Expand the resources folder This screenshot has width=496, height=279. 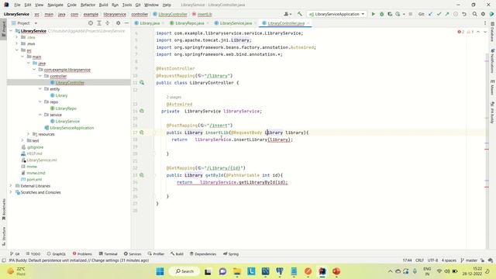coord(29,134)
